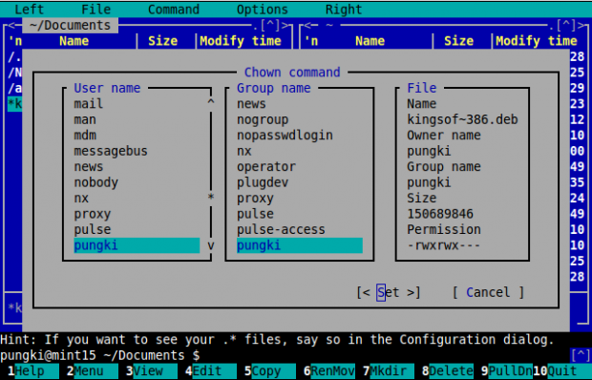This screenshot has width=592, height=380.
Task: Open the Options menu
Action: click(x=263, y=10)
